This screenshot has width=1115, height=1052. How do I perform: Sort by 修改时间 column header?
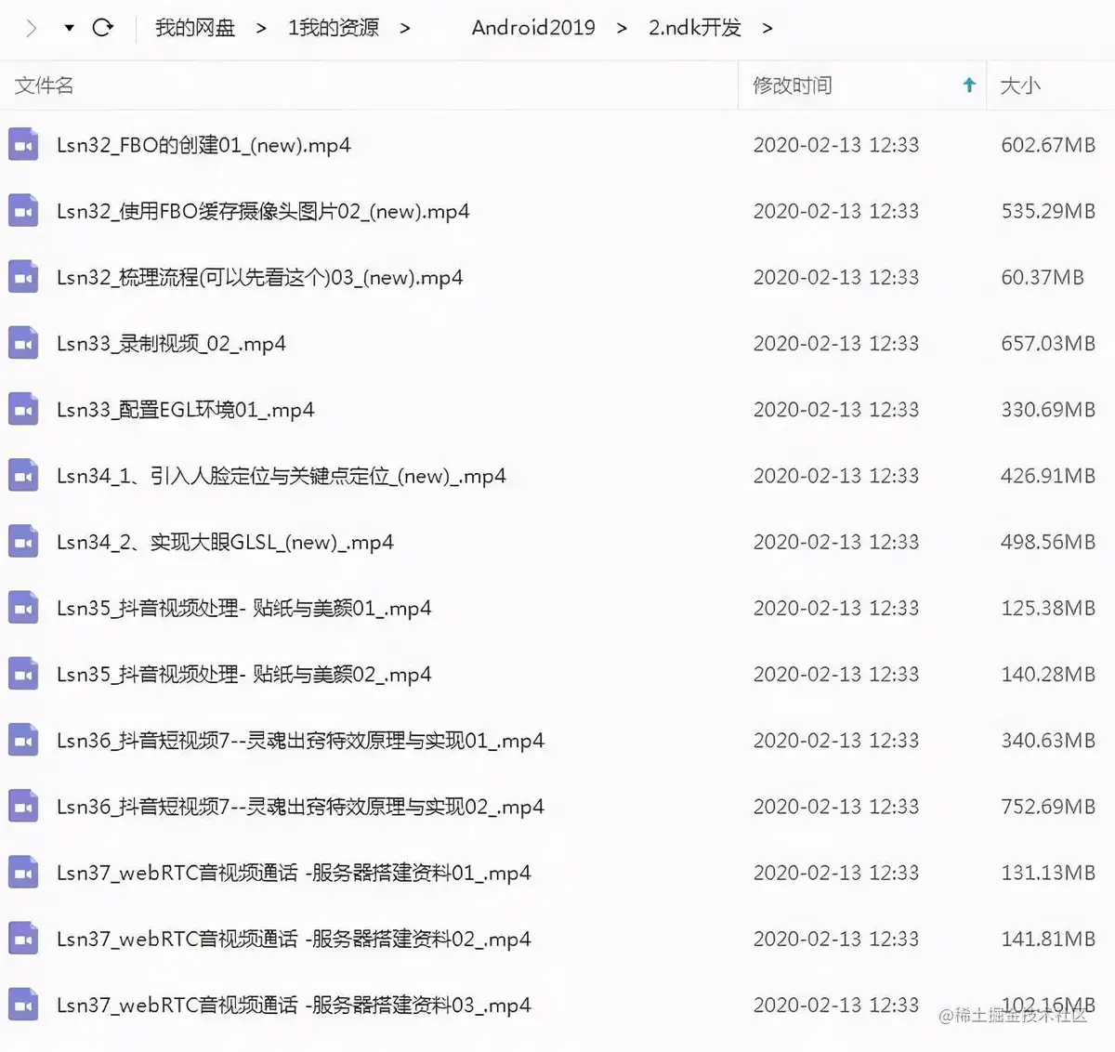click(793, 85)
